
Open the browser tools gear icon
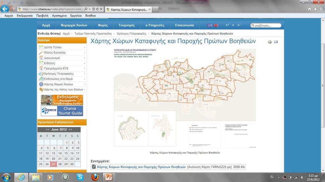(x=321, y=9)
